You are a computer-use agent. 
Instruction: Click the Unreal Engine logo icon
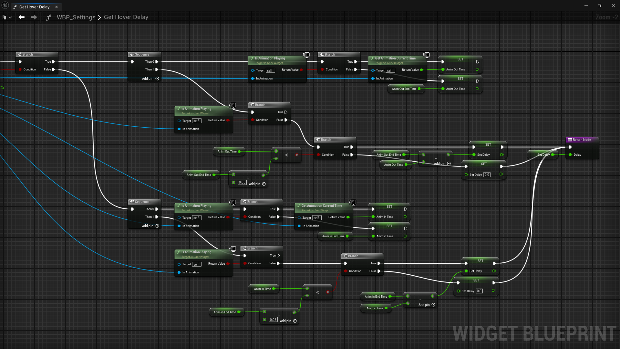pyautogui.click(x=5, y=5)
